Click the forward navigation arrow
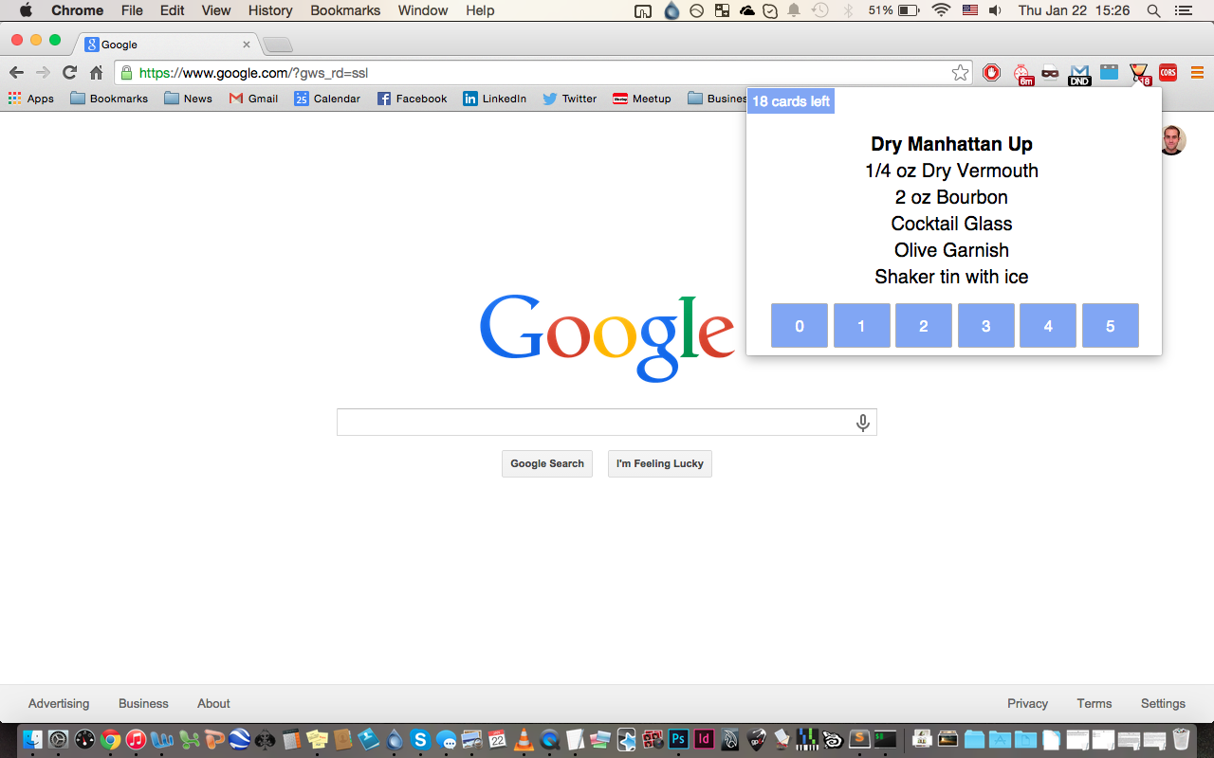The image size is (1214, 758). pos(43,73)
